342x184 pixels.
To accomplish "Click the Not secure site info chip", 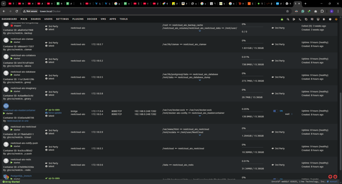I will tap(30, 11).
